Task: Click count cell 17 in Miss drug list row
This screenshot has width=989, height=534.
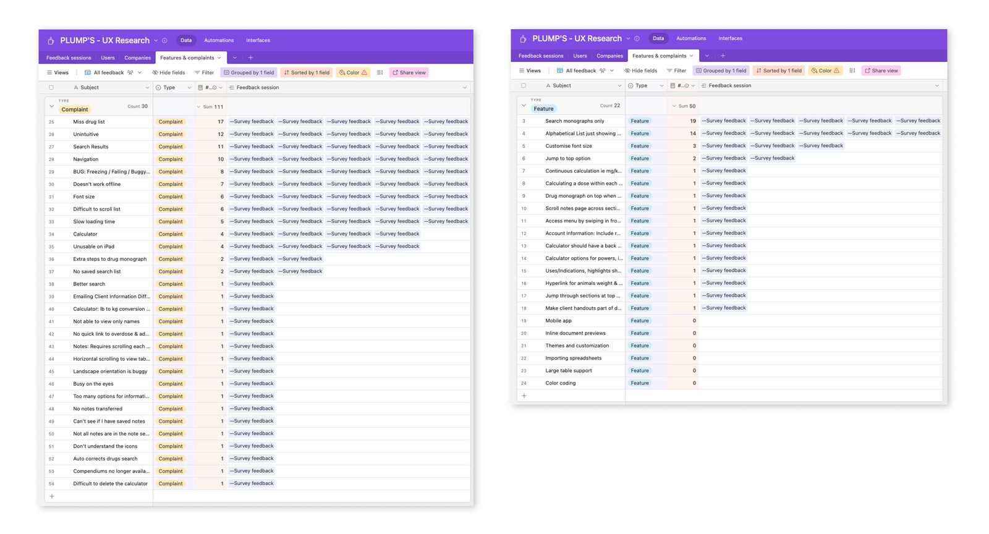Action: 211,122
